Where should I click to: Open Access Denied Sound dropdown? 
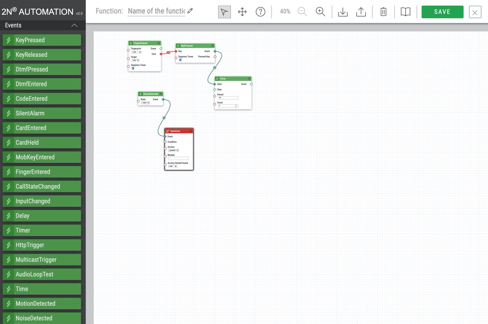point(173,167)
